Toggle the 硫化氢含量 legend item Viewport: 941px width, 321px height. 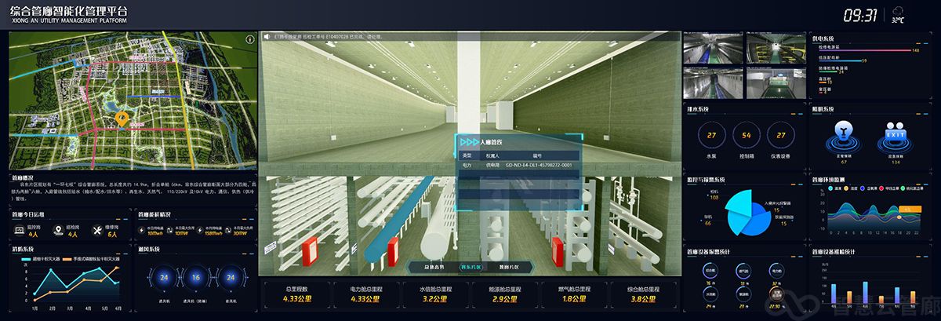912,188
